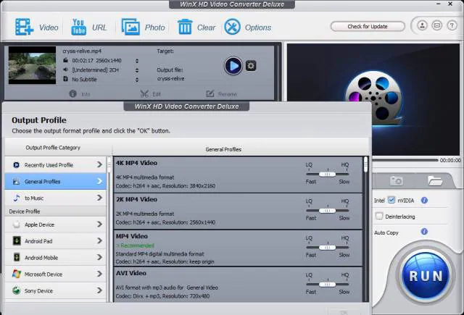Open help question mark icon
This screenshot has height=315, width=464.
point(452,26)
